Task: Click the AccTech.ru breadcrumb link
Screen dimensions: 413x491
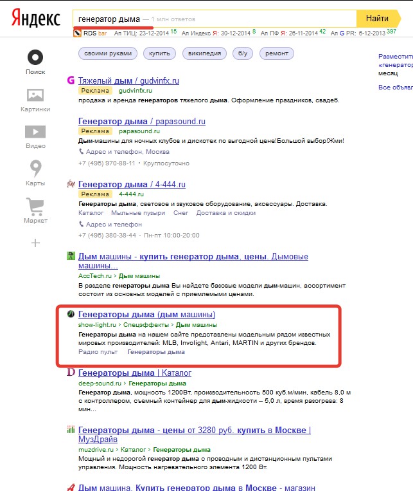Action: click(x=94, y=276)
